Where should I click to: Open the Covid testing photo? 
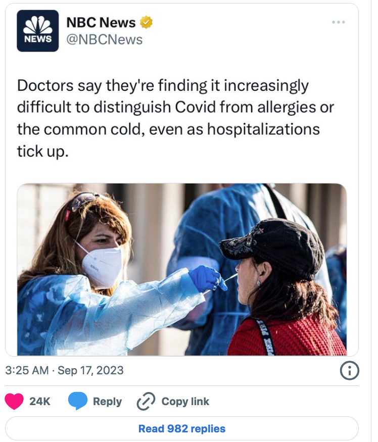[x=182, y=269]
